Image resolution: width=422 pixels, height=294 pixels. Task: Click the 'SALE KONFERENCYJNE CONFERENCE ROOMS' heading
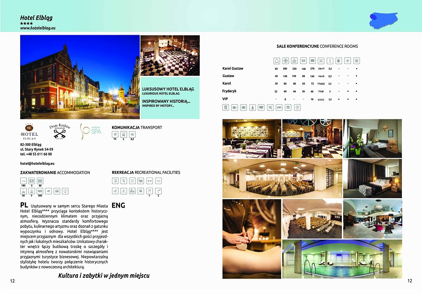tap(317, 46)
